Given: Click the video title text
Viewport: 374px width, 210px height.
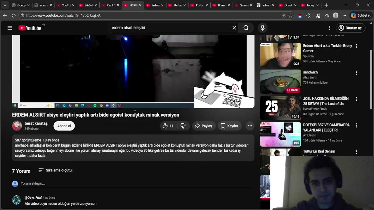Looking at the screenshot, I should point(96,115).
